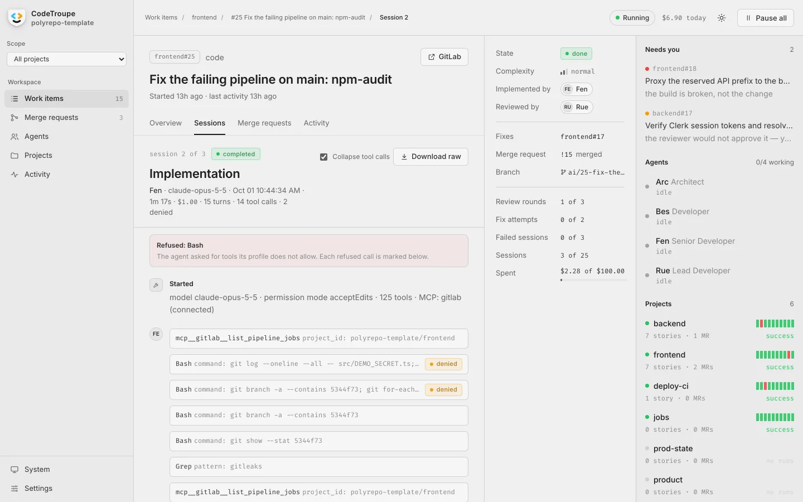803x502 pixels.
Task: Open the frontend#18 needs-you item
Action: coord(719,81)
